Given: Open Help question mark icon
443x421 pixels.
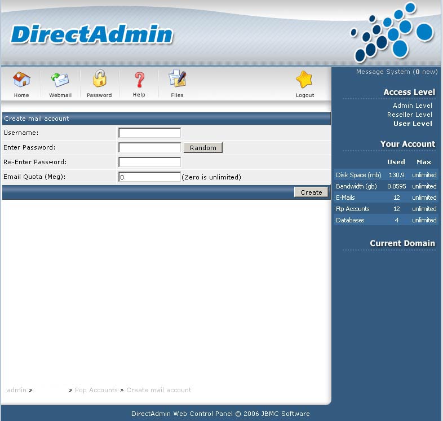Looking at the screenshot, I should pyautogui.click(x=139, y=80).
